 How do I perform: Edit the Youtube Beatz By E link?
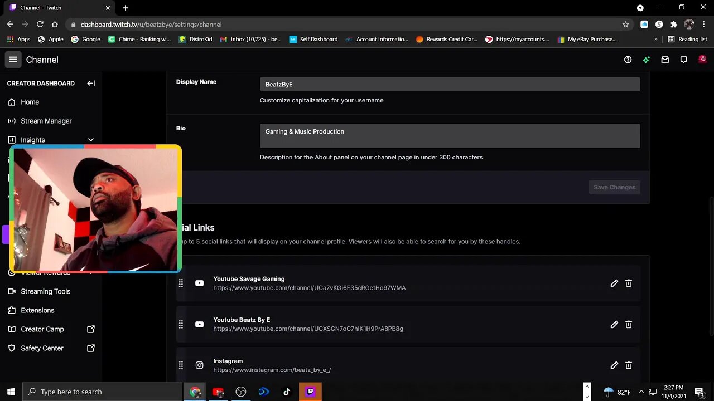tap(614, 324)
